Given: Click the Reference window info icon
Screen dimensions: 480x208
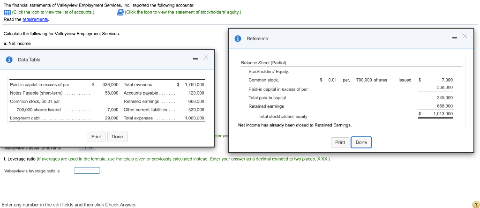Looking at the screenshot, I should 238,38.
